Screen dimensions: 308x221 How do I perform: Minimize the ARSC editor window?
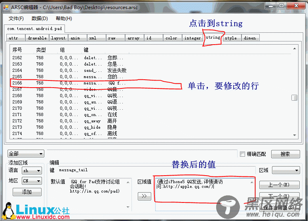click(x=271, y=6)
